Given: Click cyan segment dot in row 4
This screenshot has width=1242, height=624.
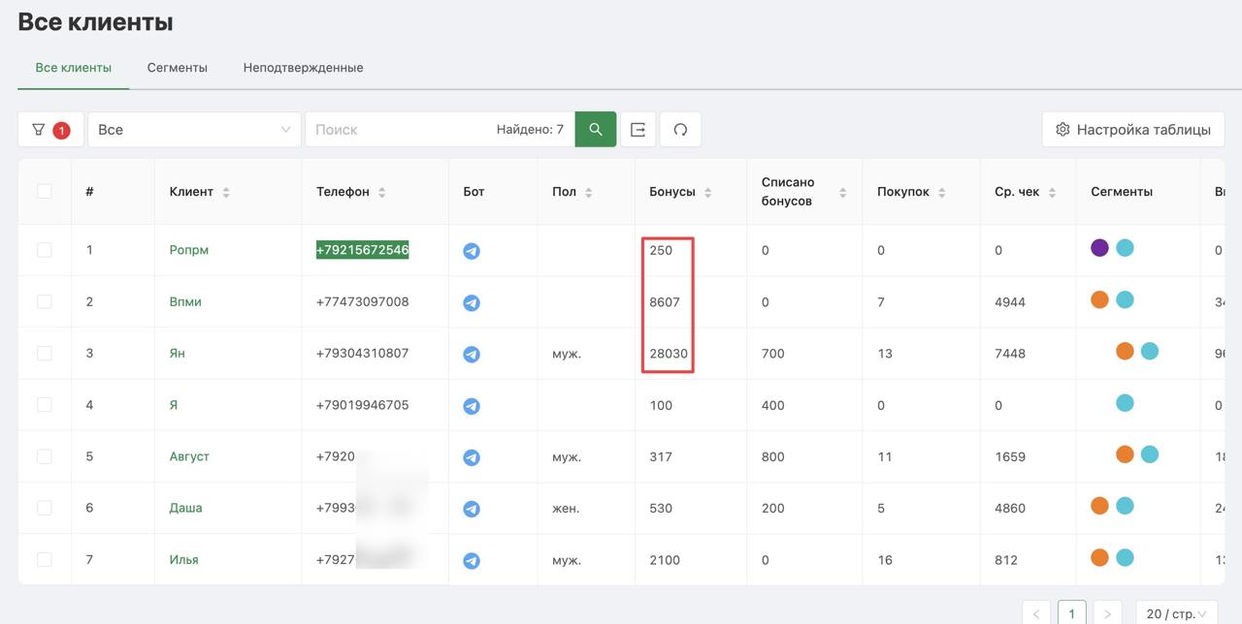Looking at the screenshot, I should 1125,403.
